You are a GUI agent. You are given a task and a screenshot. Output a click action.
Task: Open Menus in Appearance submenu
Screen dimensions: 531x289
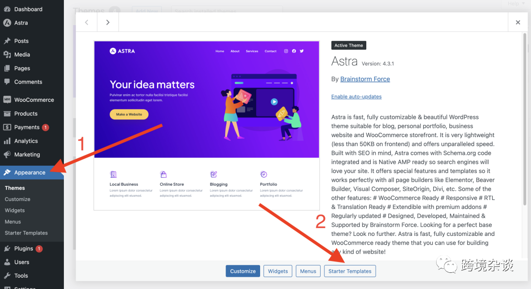(x=13, y=222)
